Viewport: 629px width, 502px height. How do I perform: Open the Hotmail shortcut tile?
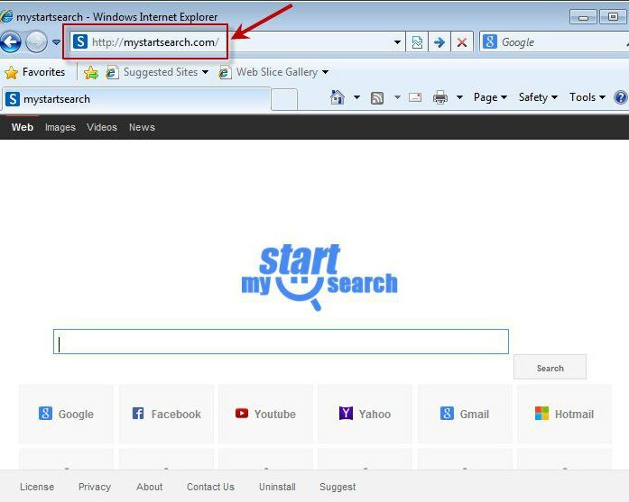click(x=564, y=414)
